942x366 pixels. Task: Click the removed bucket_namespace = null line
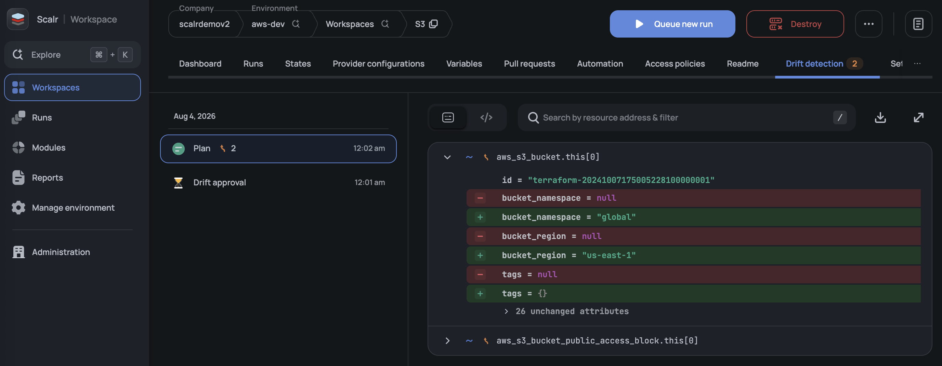point(693,198)
